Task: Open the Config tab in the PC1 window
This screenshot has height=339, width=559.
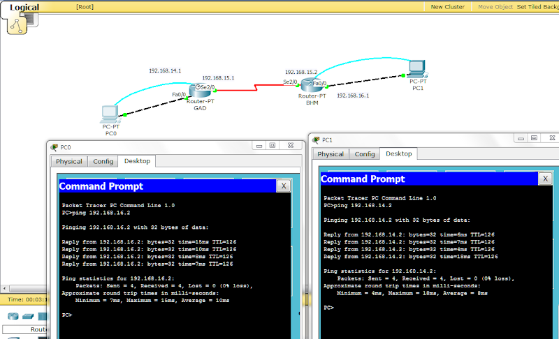Action: click(x=365, y=154)
